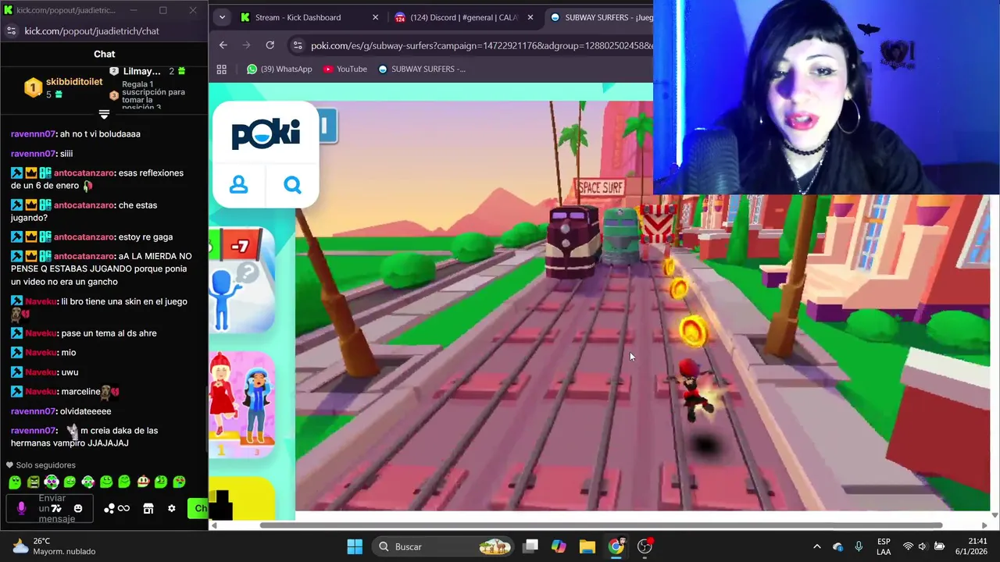Screen dimensions: 1000x562
Task: View site info for poki.com
Action: point(297,45)
